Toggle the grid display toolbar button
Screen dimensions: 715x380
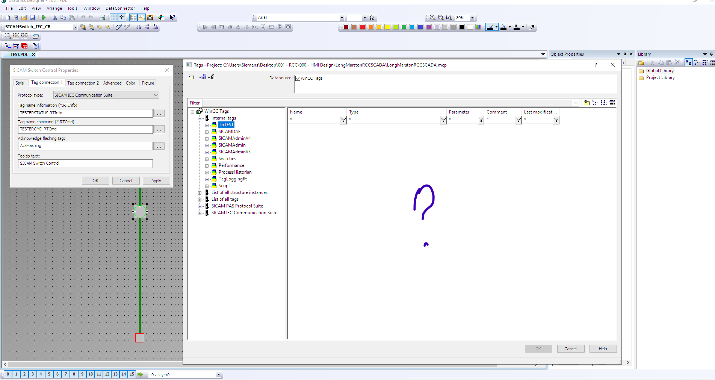pos(113,18)
